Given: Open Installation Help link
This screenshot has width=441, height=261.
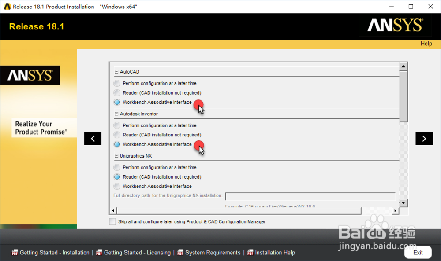Looking at the screenshot, I should (x=275, y=253).
